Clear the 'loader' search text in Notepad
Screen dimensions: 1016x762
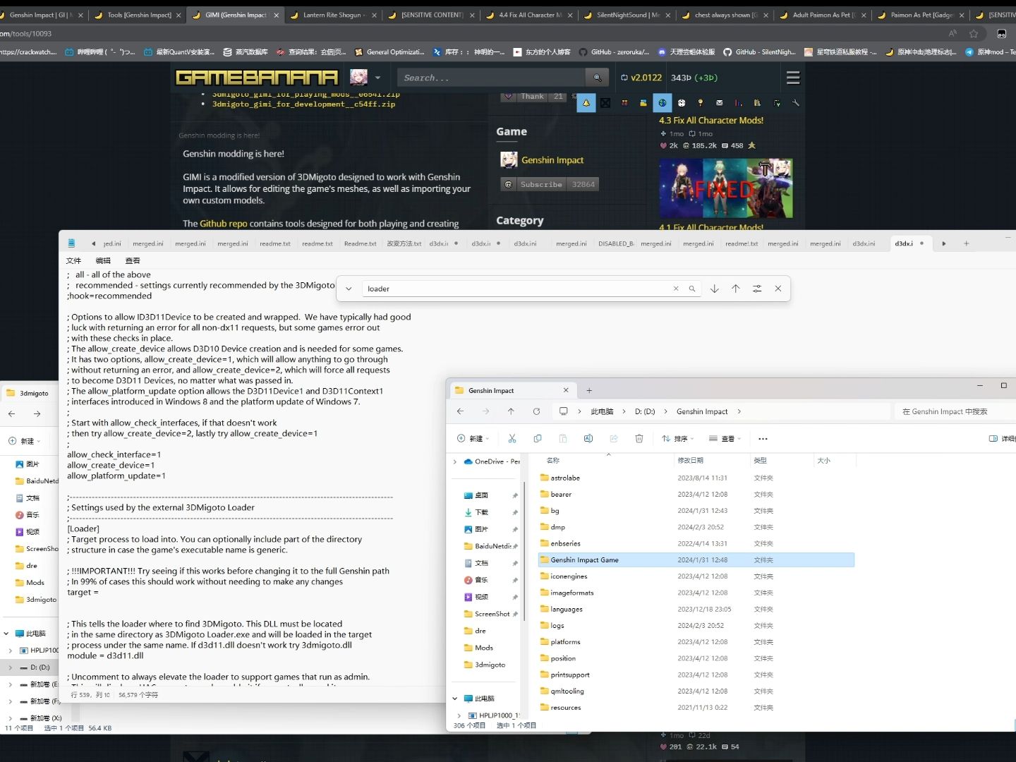point(676,289)
